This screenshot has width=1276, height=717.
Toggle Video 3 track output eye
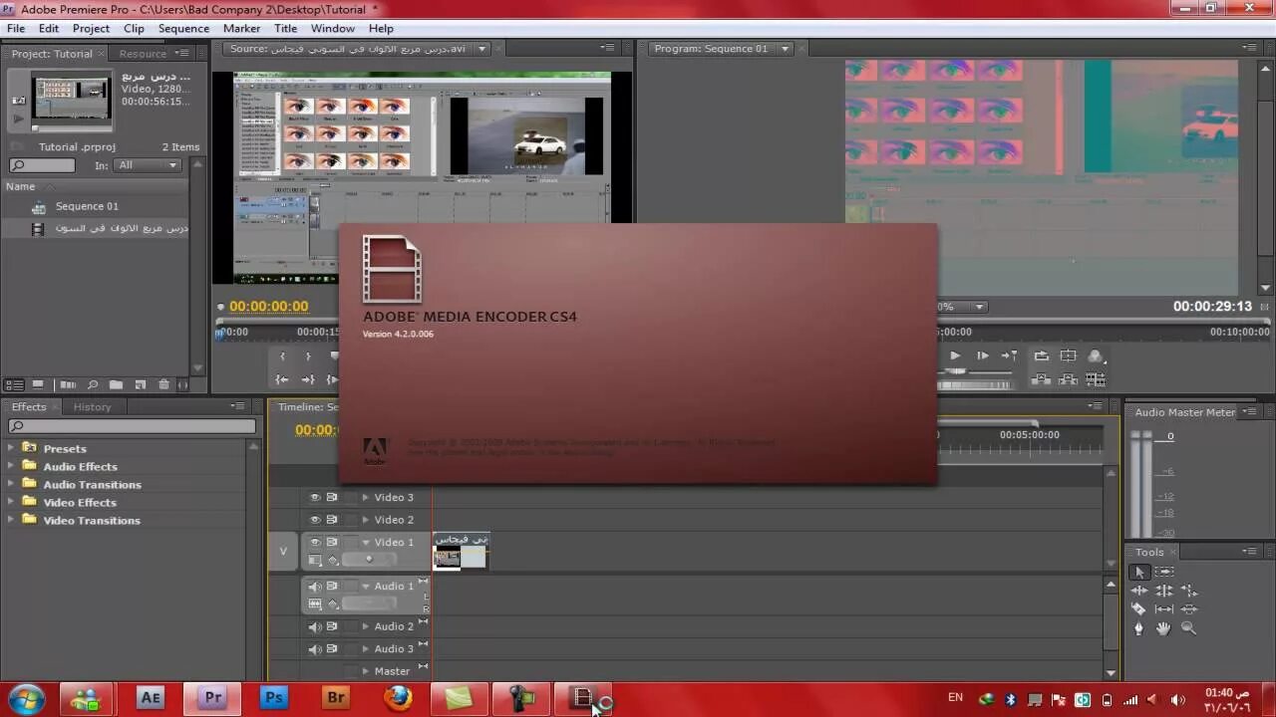pyautogui.click(x=315, y=497)
